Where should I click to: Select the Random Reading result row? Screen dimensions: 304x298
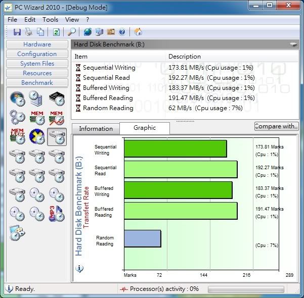coord(185,108)
